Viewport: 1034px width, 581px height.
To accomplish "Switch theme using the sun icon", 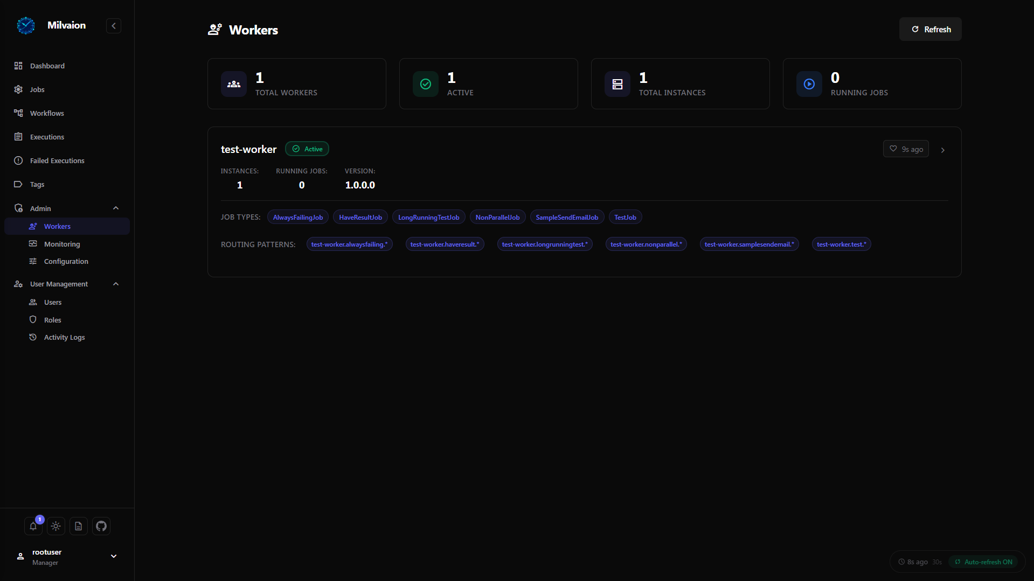I will click(x=56, y=526).
